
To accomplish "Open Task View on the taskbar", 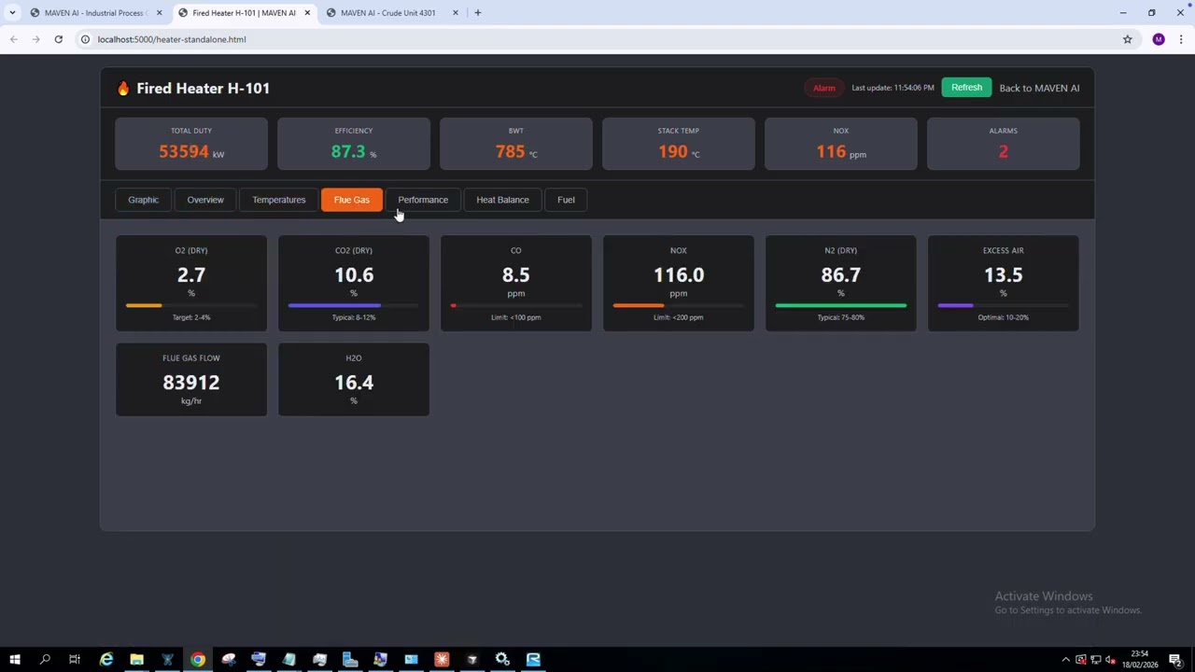I will [x=75, y=660].
